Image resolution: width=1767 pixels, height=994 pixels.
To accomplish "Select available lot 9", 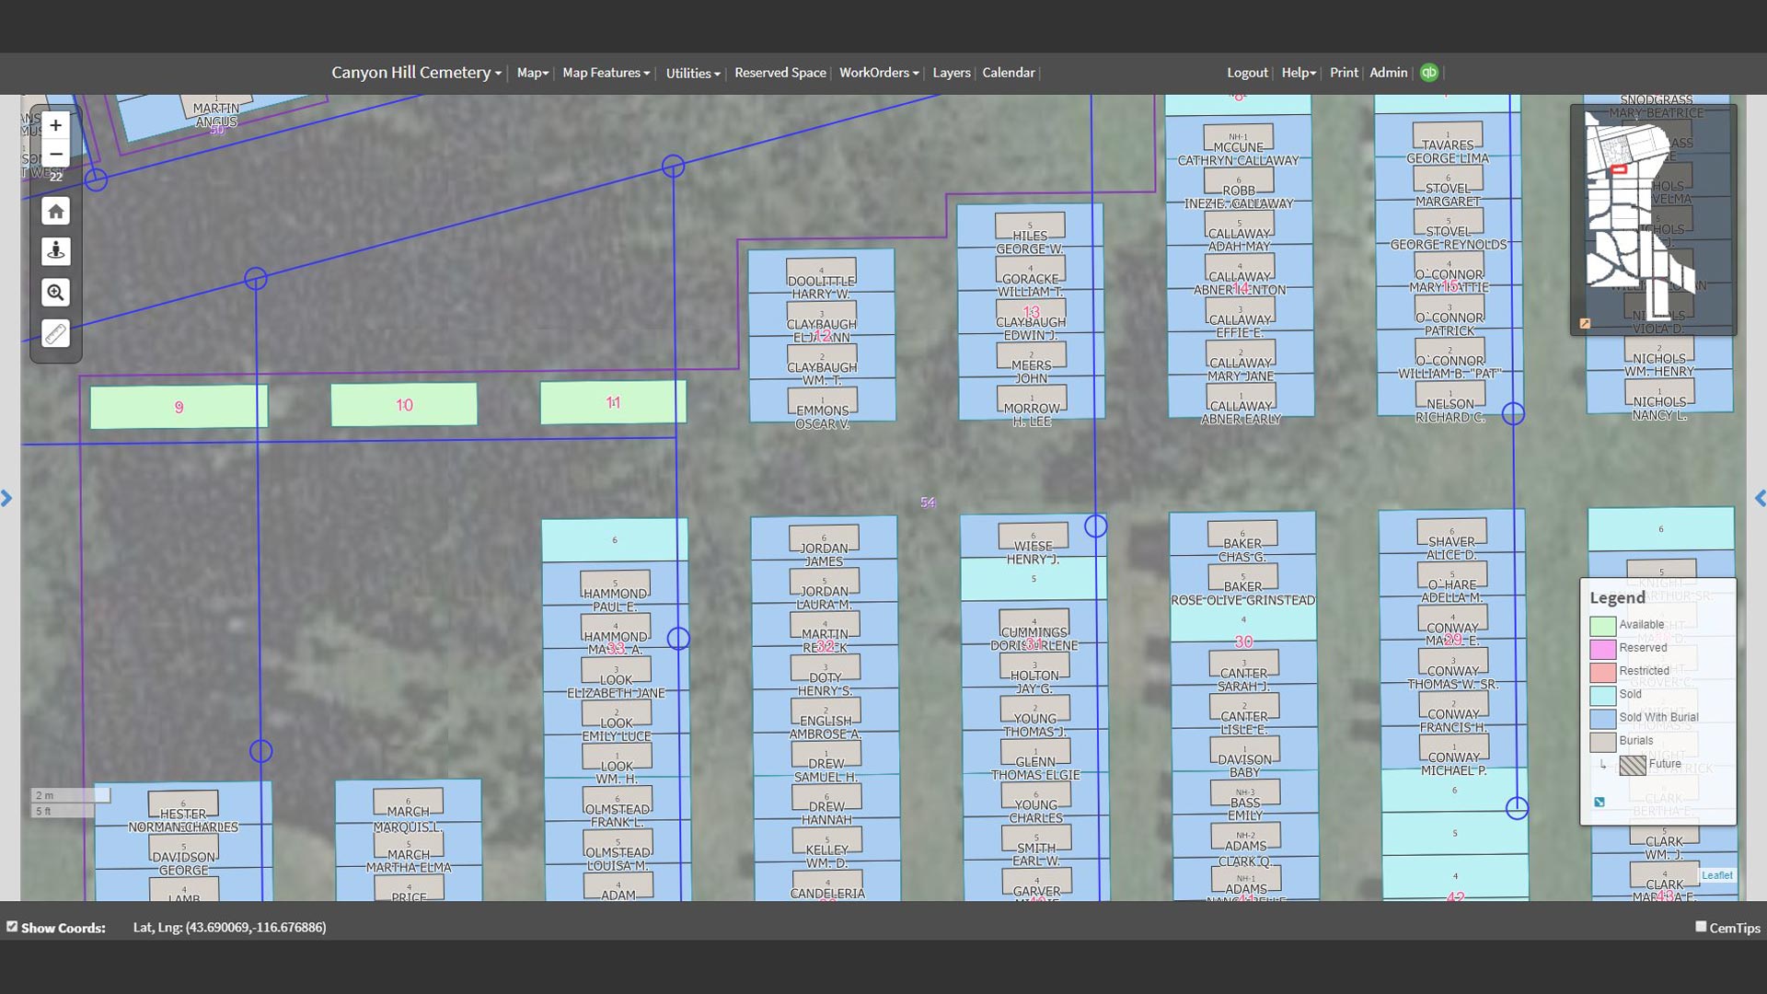I will click(x=179, y=407).
